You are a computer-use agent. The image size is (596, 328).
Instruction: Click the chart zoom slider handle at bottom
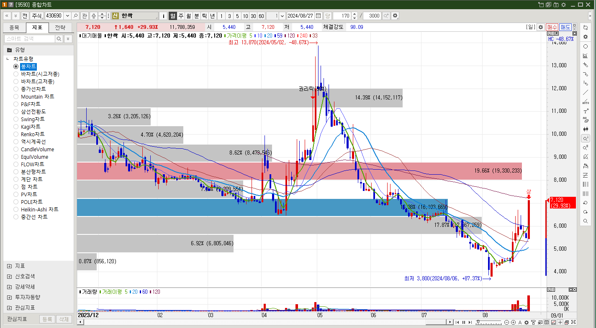point(478,321)
